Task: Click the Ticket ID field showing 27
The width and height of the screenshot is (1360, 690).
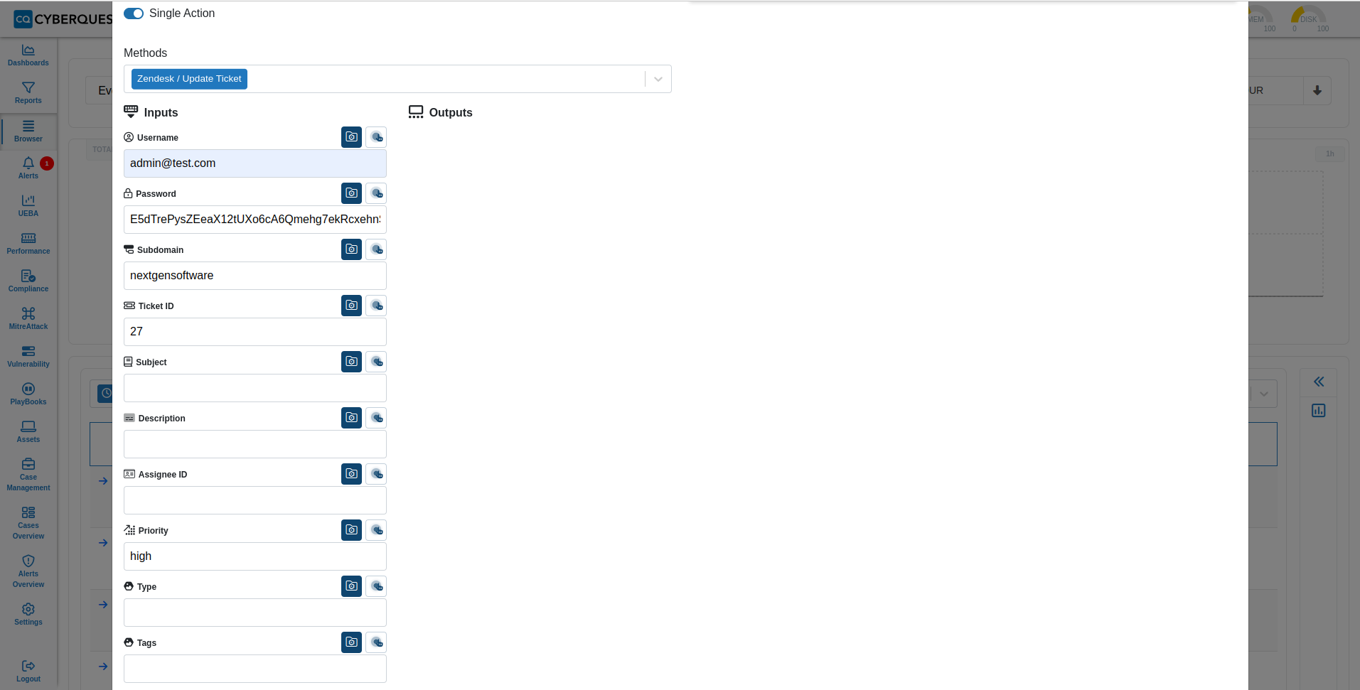Action: 255,332
